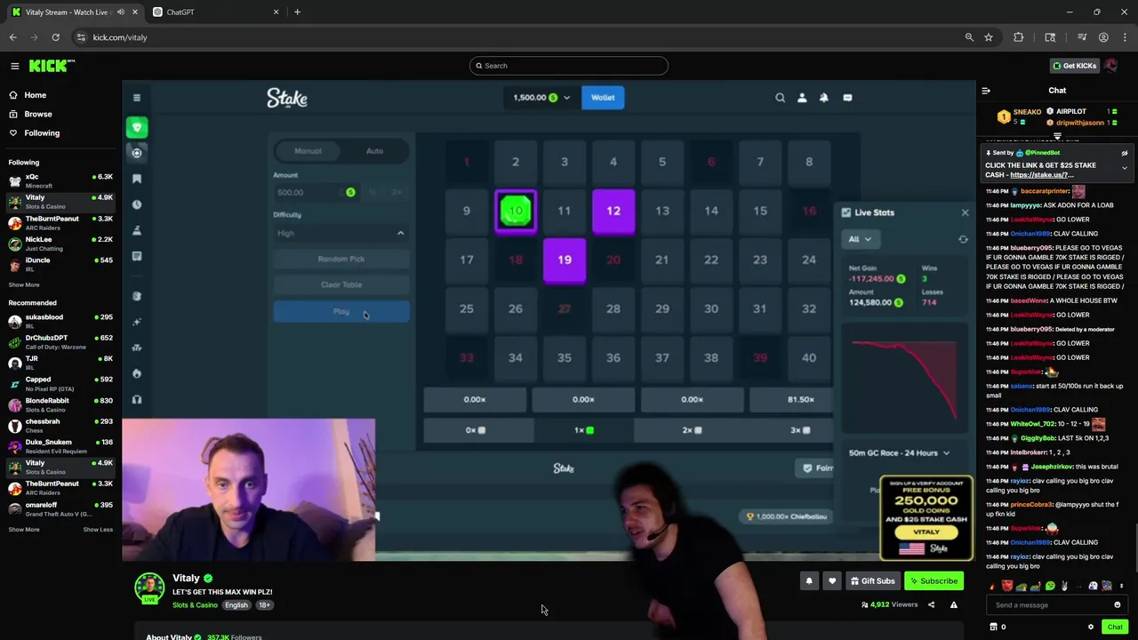Open the user profile avatar top right
Image resolution: width=1138 pixels, height=640 pixels.
point(1111,66)
